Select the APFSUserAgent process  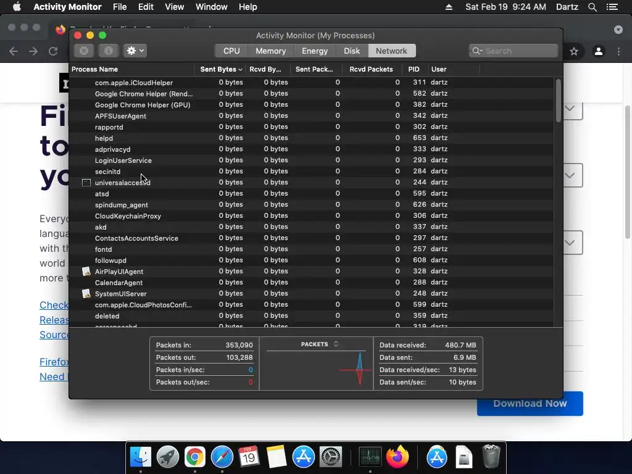(x=311, y=115)
